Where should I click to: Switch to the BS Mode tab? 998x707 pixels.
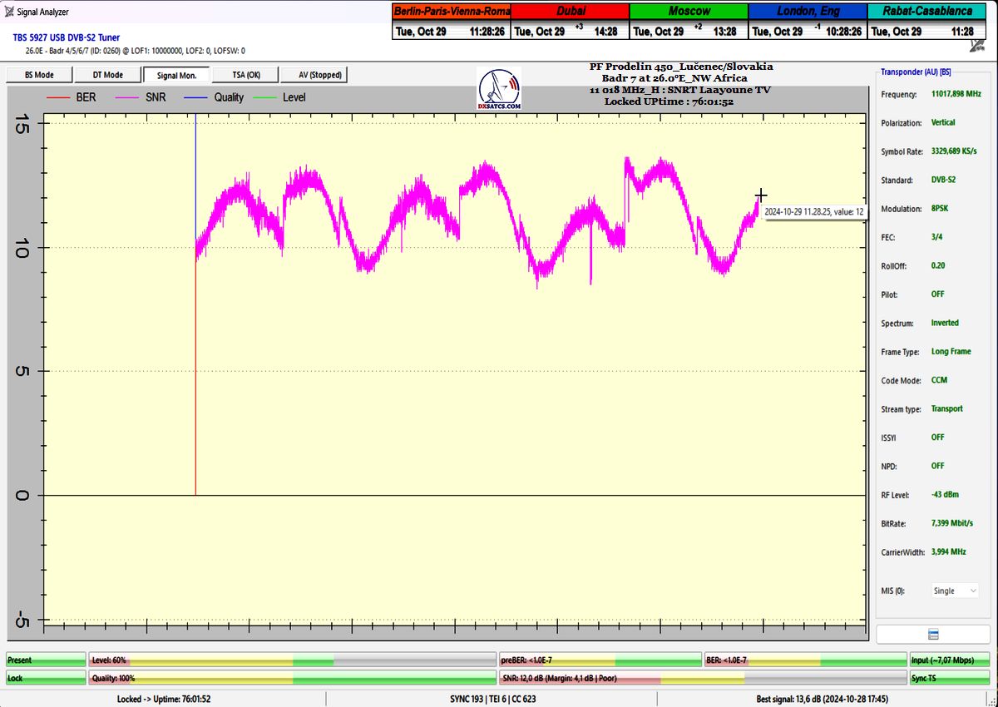(39, 75)
